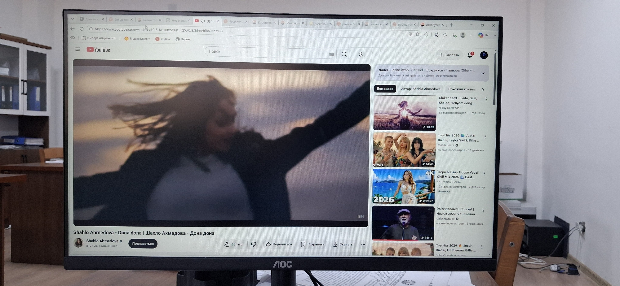Add page to favorites with star
The width and height of the screenshot is (620, 286).
point(418,34)
